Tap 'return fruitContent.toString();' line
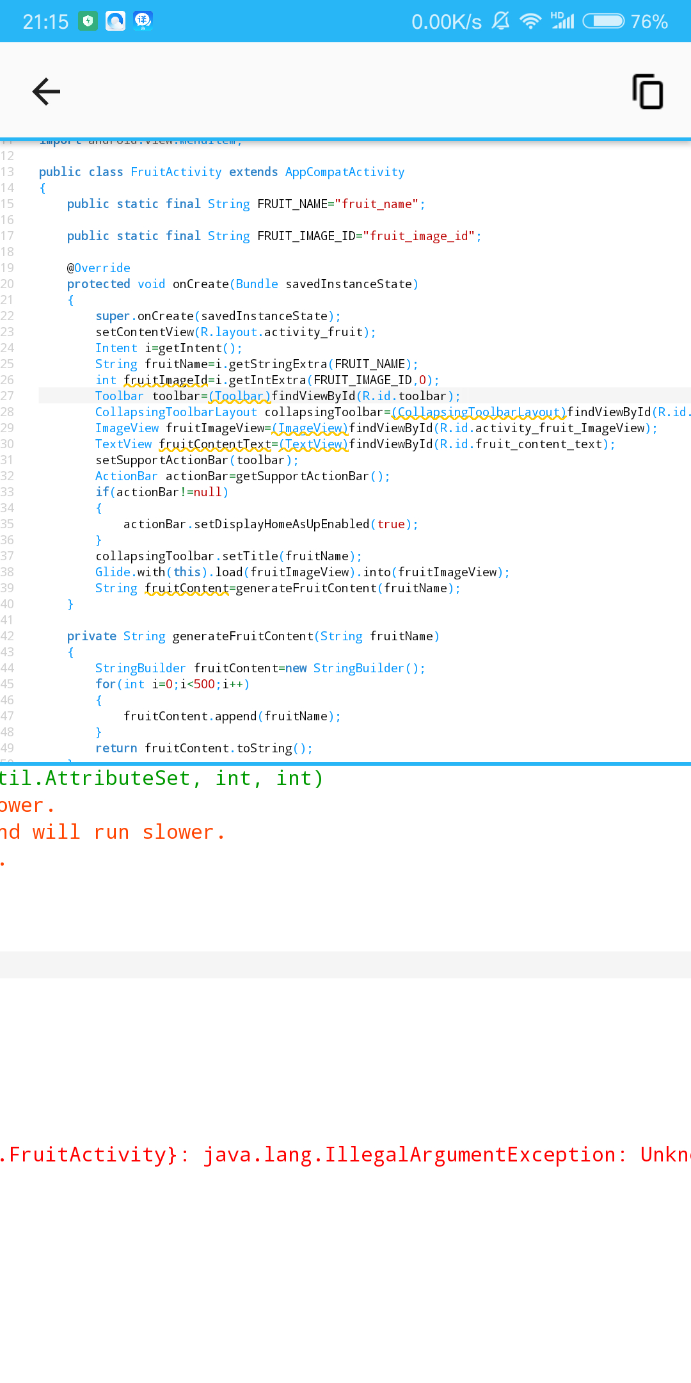 point(204,748)
